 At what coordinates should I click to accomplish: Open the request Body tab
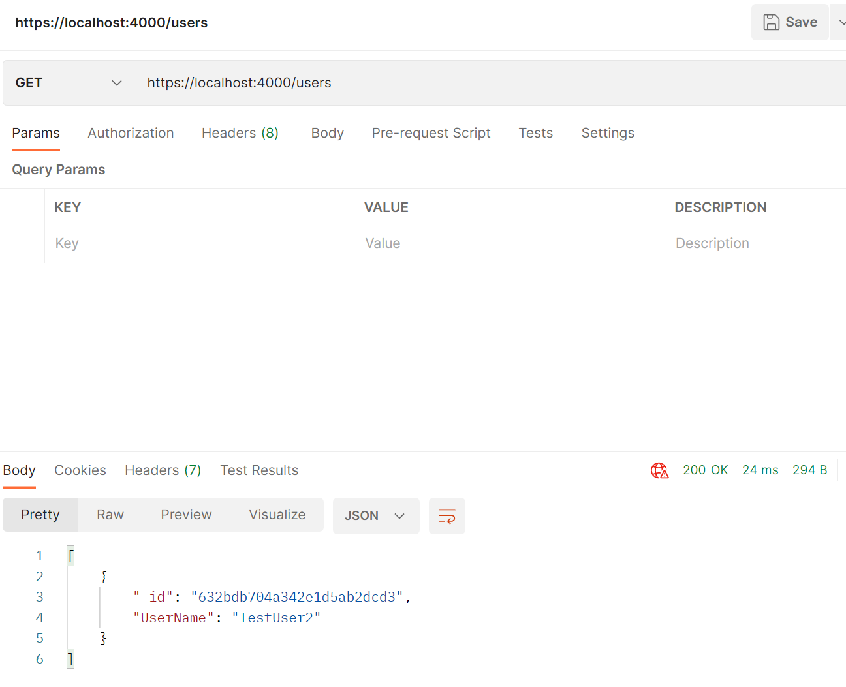[x=328, y=133]
